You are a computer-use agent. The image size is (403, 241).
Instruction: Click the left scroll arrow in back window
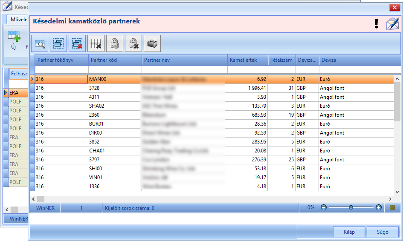point(7,209)
